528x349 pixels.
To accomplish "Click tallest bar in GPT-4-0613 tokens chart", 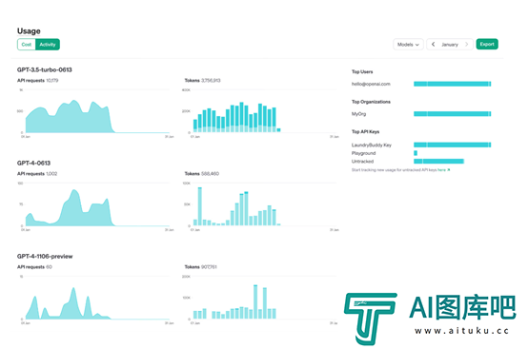I will (200, 206).
